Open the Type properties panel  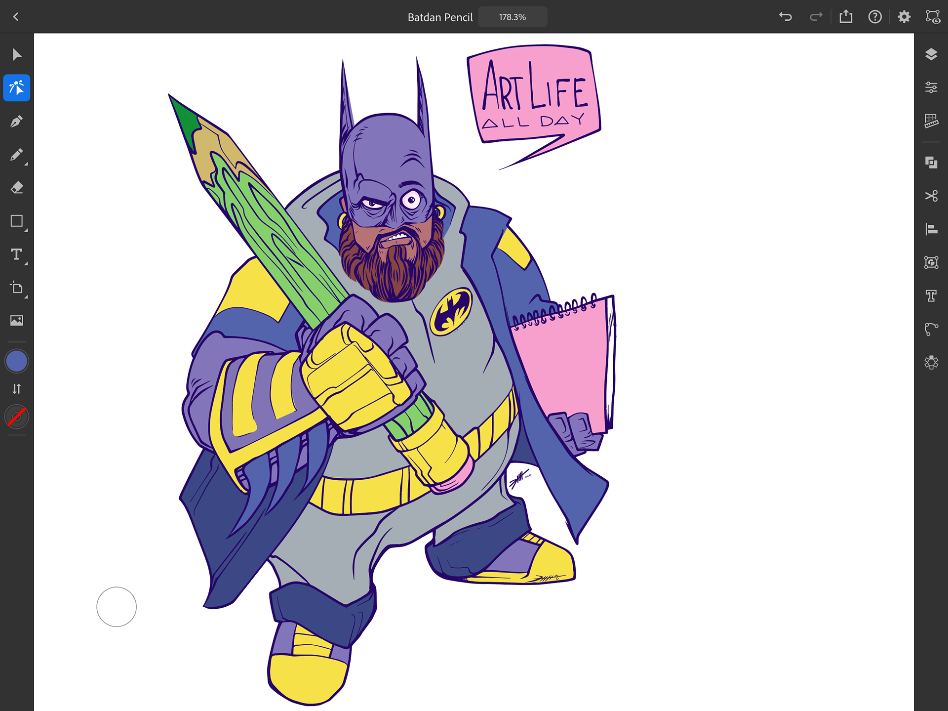(x=931, y=295)
